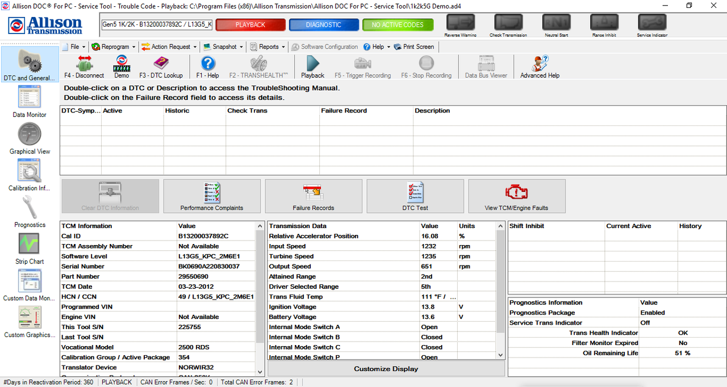Open DTC and General sidebar view
The height and width of the screenshot is (387, 727).
pos(30,65)
